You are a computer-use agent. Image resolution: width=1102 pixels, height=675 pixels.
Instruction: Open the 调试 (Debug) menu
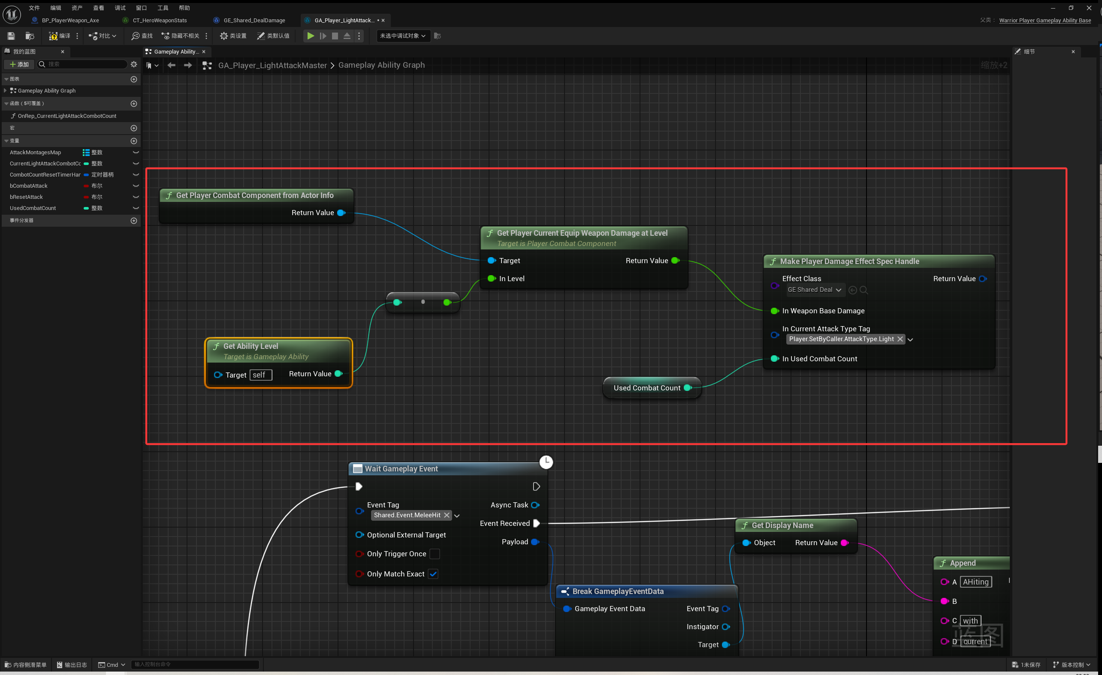[120, 8]
